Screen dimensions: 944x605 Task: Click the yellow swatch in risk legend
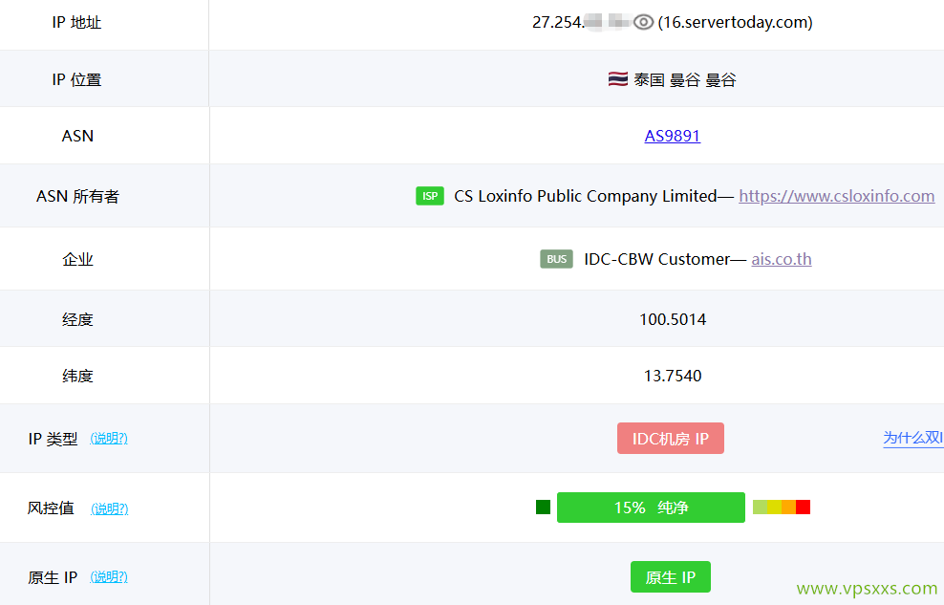774,507
